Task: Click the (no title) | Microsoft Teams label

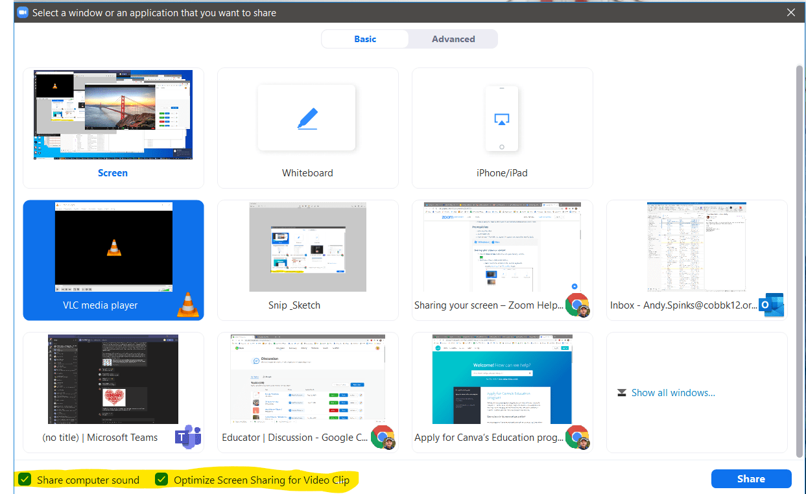Action: (100, 438)
